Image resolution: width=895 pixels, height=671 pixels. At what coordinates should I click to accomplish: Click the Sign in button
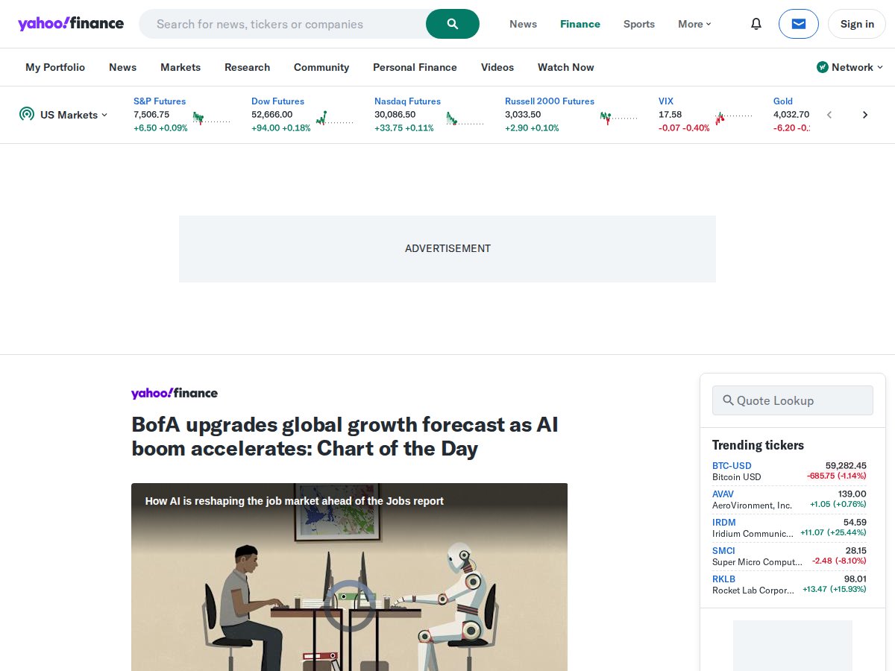pyautogui.click(x=857, y=24)
